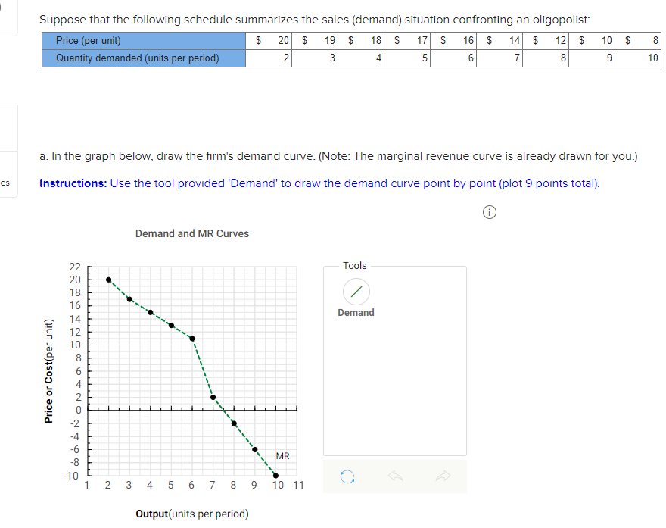The height and width of the screenshot is (528, 666).
Task: Click the topmost plotted point on the MR curve
Action: pyautogui.click(x=107, y=280)
